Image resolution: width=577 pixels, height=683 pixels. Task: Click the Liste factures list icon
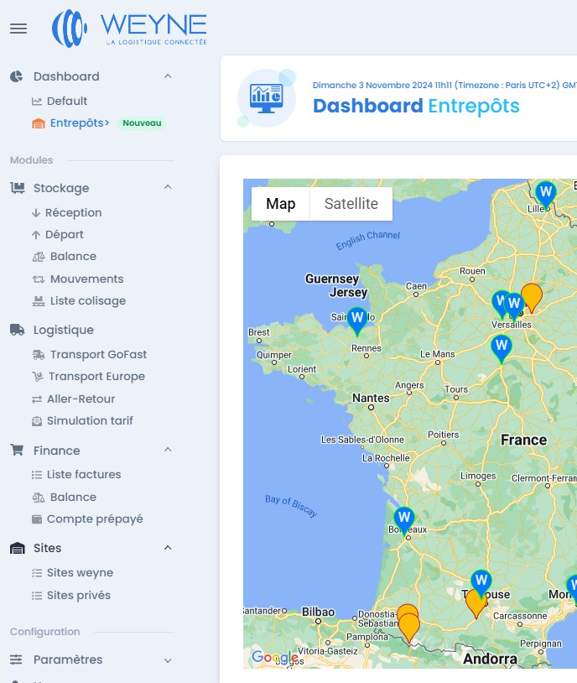(37, 475)
